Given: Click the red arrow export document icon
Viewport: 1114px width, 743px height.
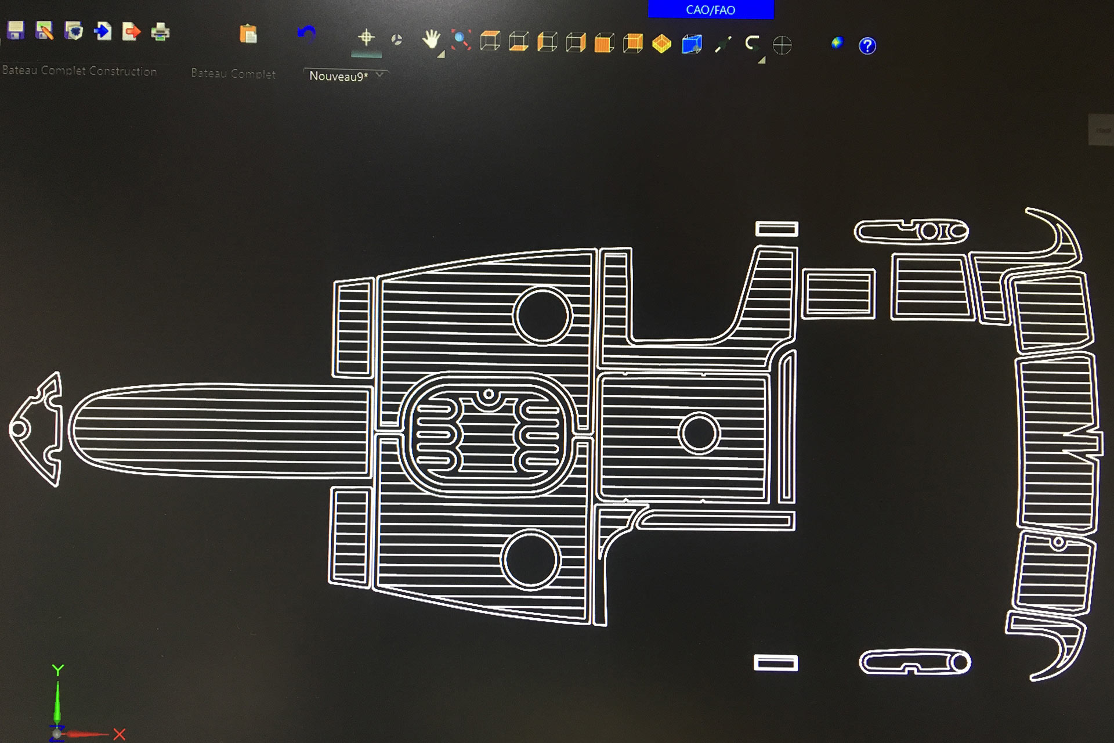Looking at the screenshot, I should click(x=132, y=31).
